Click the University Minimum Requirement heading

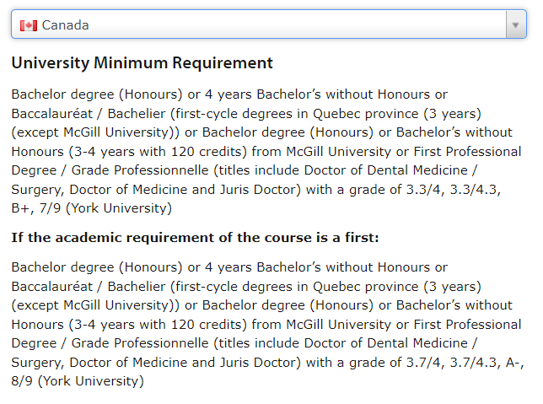(x=142, y=63)
